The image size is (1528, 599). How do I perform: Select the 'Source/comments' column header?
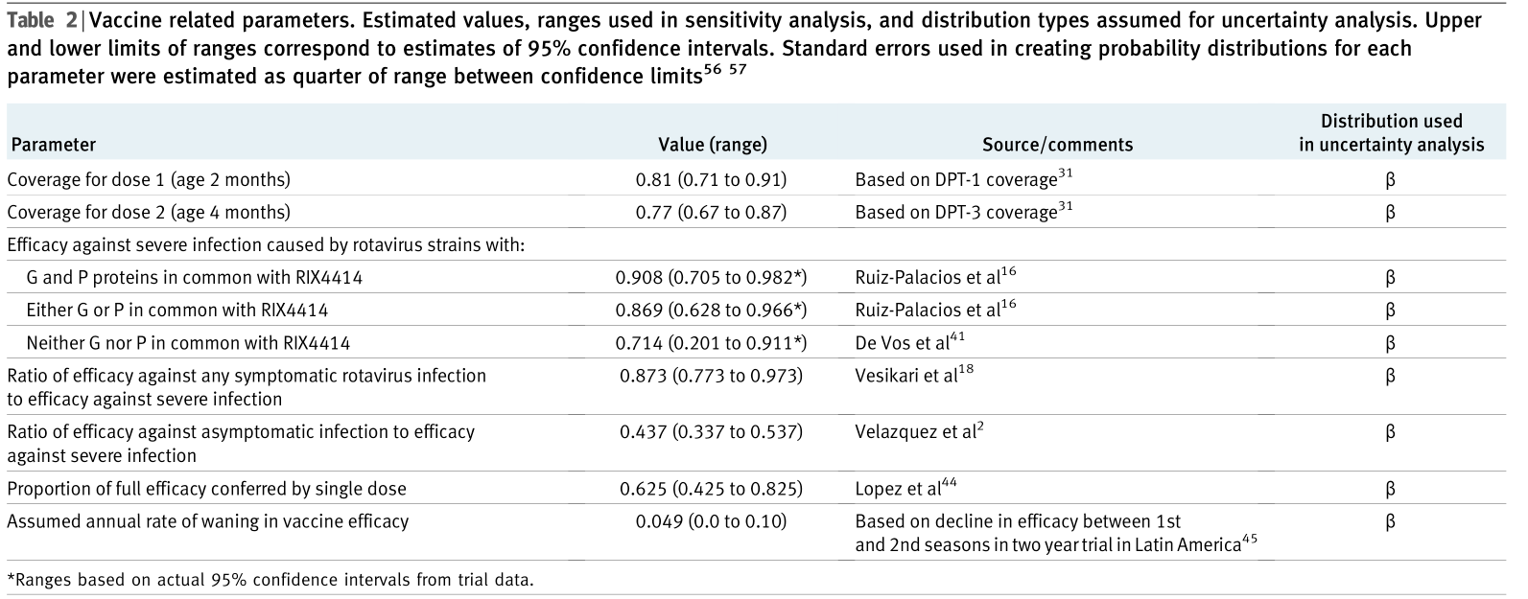(1057, 146)
